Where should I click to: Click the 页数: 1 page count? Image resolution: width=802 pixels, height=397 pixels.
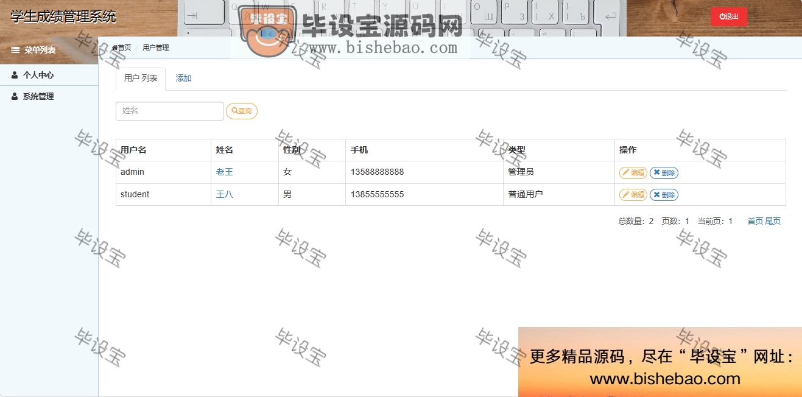[x=675, y=221]
